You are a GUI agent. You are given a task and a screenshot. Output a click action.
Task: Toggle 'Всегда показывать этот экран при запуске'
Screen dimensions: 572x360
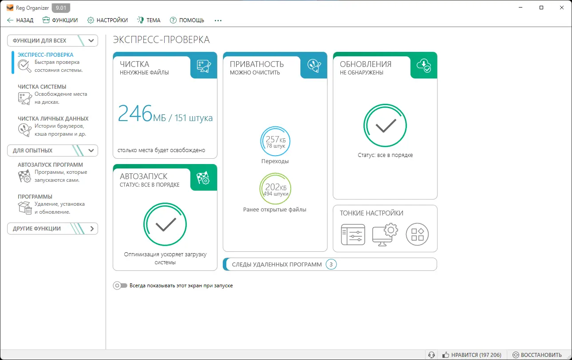coord(120,286)
